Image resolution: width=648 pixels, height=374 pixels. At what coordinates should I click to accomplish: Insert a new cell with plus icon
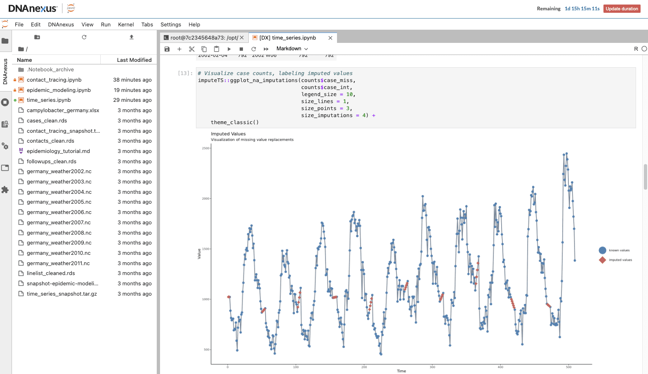[x=179, y=49]
